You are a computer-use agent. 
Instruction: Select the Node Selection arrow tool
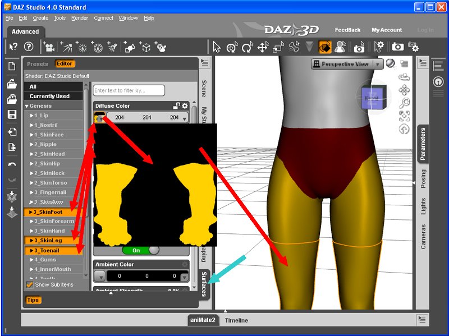217,47
